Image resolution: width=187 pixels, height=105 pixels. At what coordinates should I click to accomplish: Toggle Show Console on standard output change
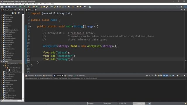coord(164,76)
